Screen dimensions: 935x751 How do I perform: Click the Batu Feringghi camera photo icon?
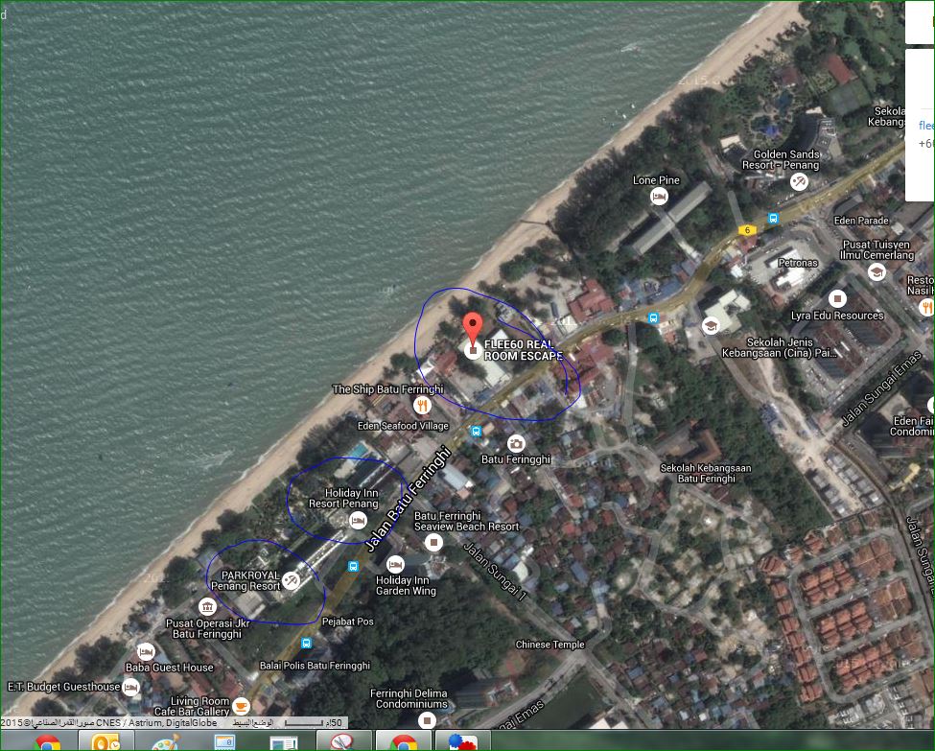(516, 443)
